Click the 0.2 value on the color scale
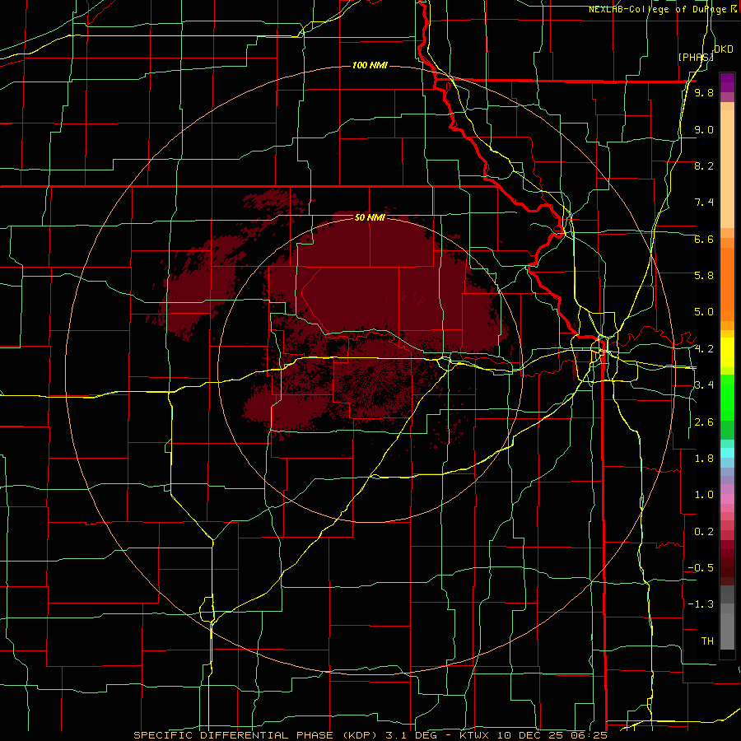The image size is (741, 741). click(x=704, y=532)
